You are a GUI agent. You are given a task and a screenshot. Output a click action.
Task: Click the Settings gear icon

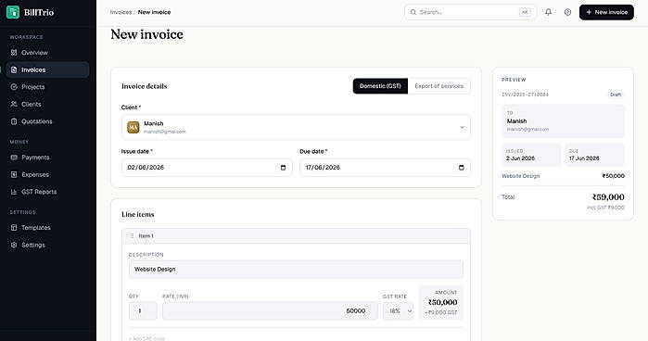[x=14, y=246]
